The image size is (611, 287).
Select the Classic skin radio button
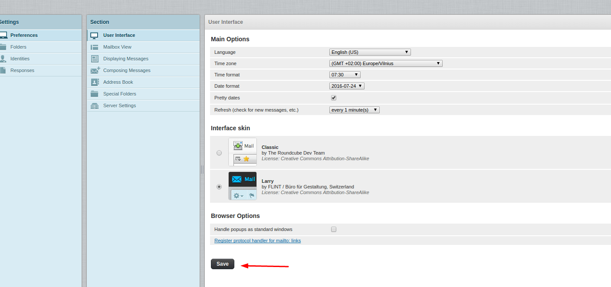click(x=219, y=153)
